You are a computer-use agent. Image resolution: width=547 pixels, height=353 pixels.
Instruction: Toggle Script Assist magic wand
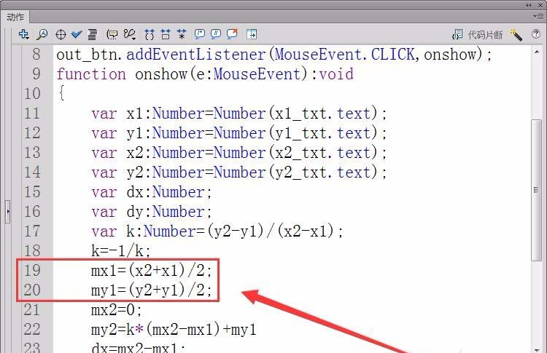516,34
